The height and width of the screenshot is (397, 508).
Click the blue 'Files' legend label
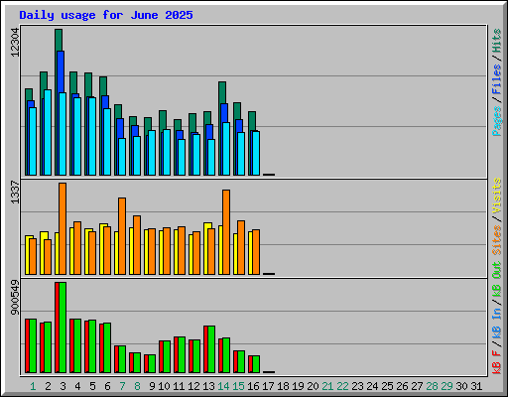tap(497, 79)
